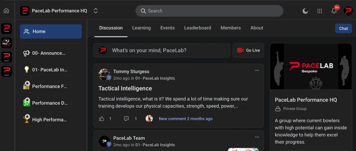
Task: View the Members tab
Action: 231,28
